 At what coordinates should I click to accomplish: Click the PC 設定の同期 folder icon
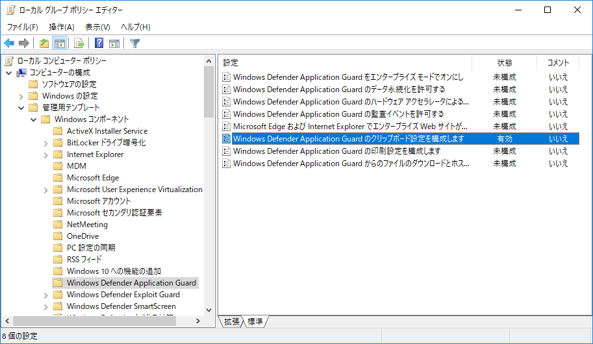[58, 248]
